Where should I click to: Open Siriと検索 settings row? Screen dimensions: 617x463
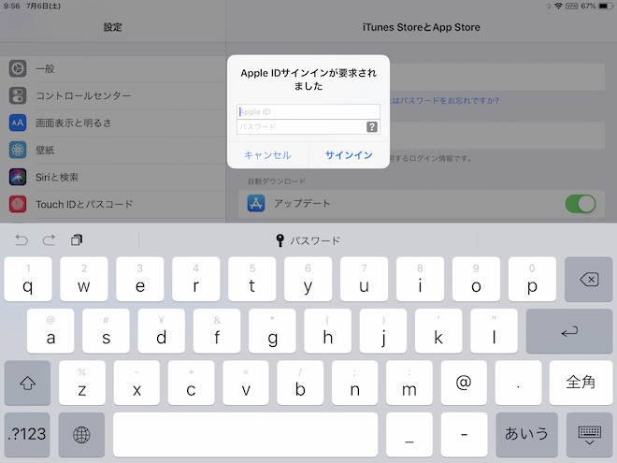tap(113, 177)
